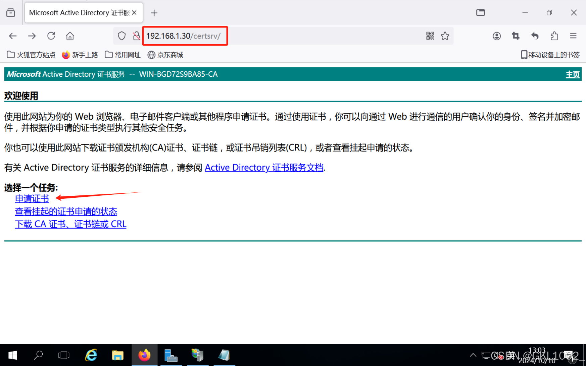
Task: Click the insecure connection lock icon
Action: pyautogui.click(x=136, y=36)
